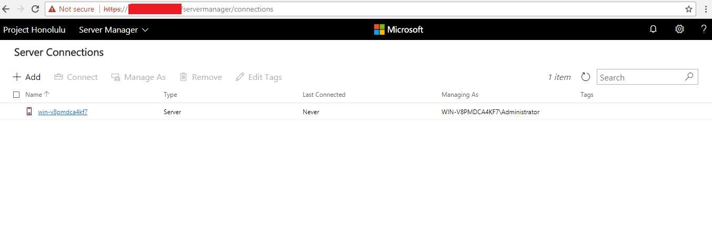Open the Chrome three-dot menu

705,9
